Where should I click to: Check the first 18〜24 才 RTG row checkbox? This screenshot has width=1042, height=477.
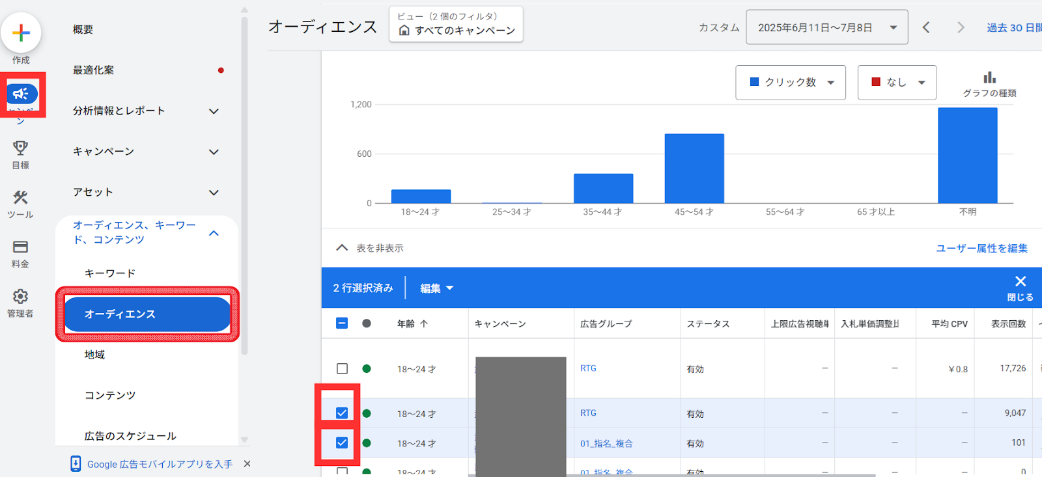(x=342, y=368)
